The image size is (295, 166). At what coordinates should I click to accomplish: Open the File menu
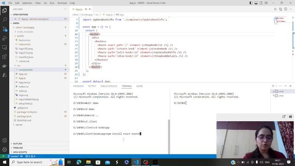[10, 3]
